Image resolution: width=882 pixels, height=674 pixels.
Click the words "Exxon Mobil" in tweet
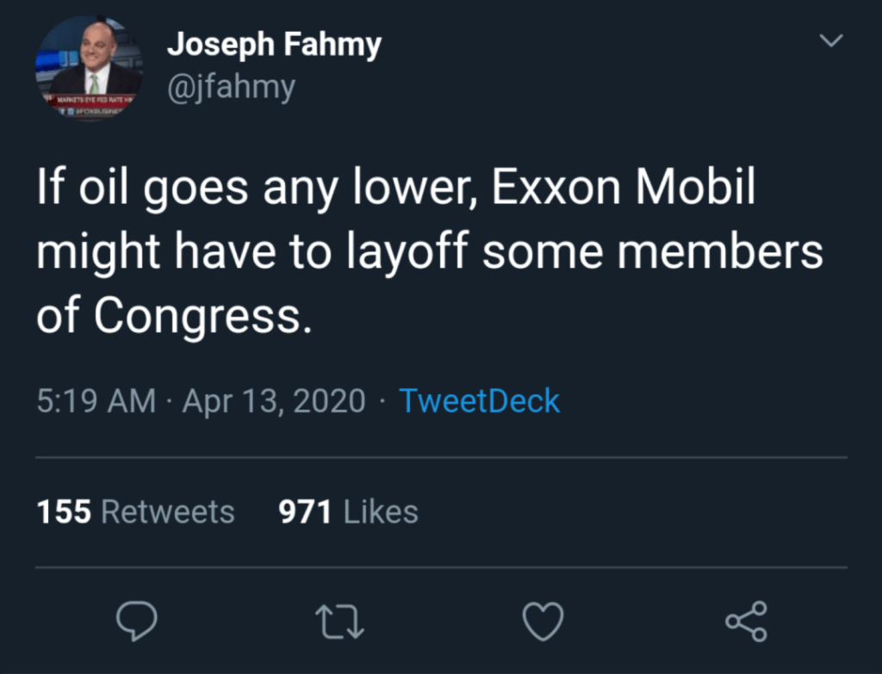point(623,189)
